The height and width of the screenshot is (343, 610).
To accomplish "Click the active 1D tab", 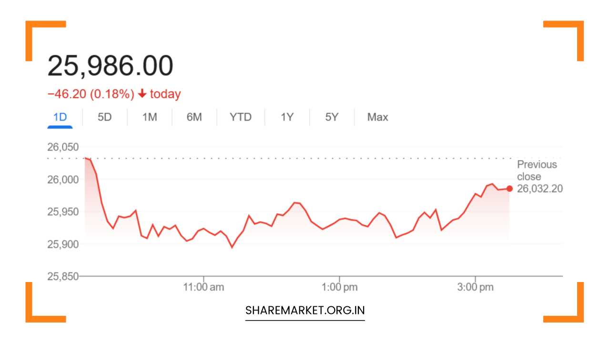I will 60,117.
